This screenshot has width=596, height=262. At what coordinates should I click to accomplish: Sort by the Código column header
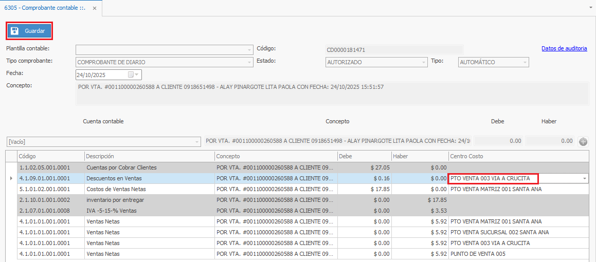(x=50, y=156)
